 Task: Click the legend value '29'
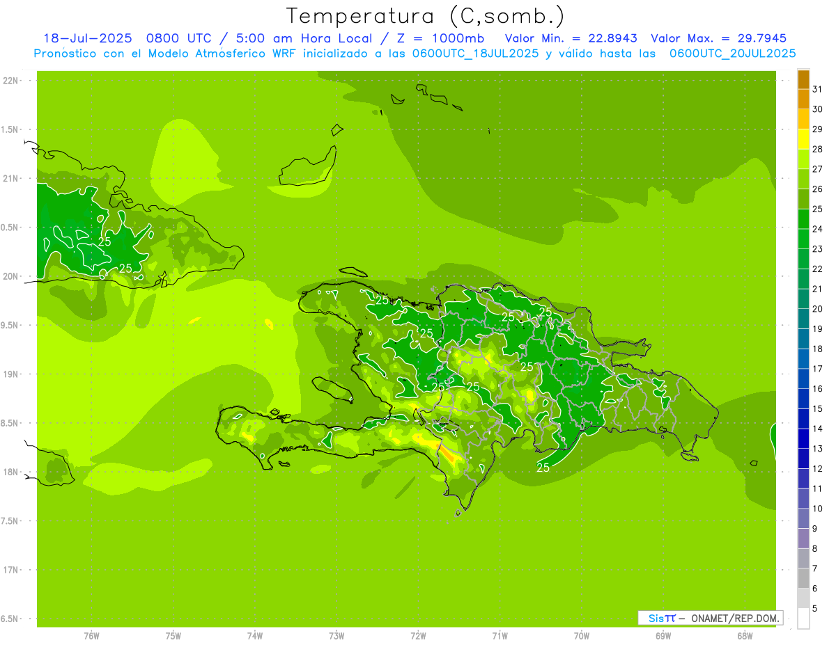tap(818, 129)
